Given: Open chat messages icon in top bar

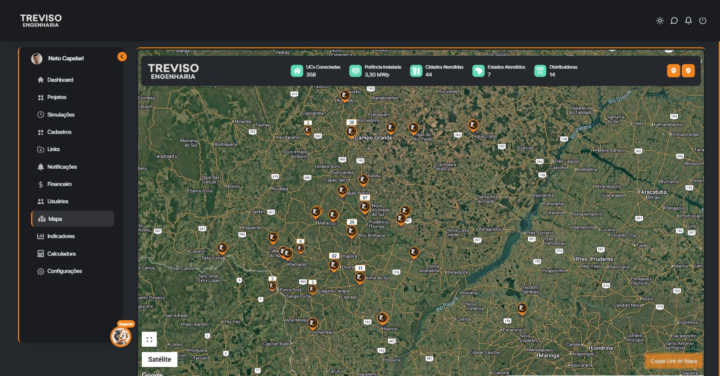Looking at the screenshot, I should point(674,21).
